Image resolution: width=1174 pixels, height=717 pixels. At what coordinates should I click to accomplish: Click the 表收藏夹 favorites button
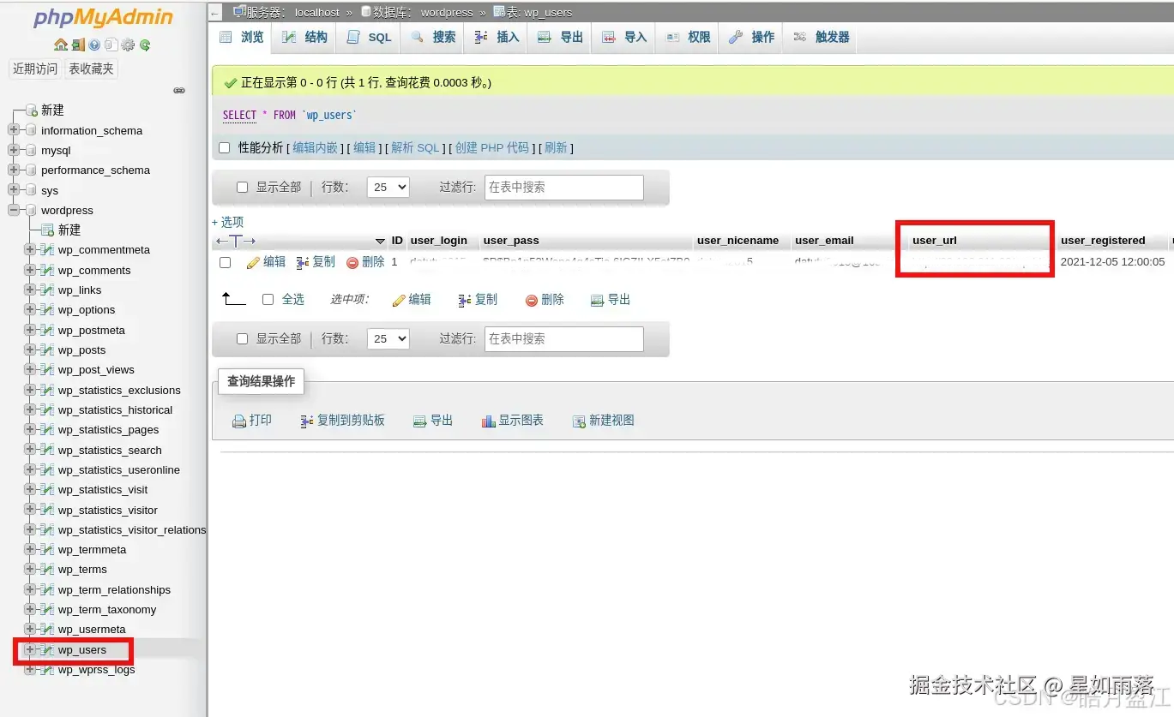tap(92, 69)
